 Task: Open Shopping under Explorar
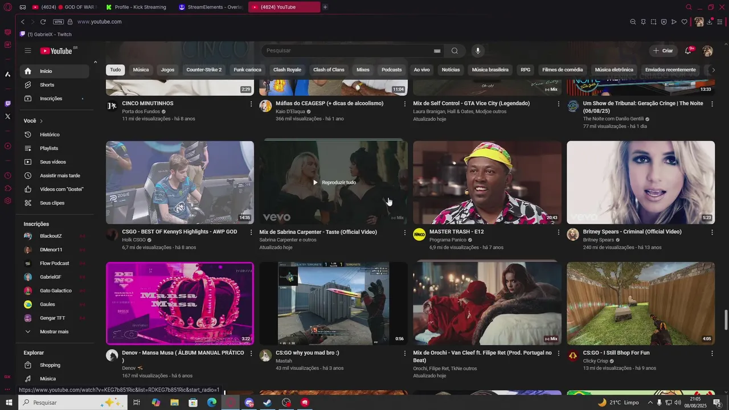click(55, 366)
